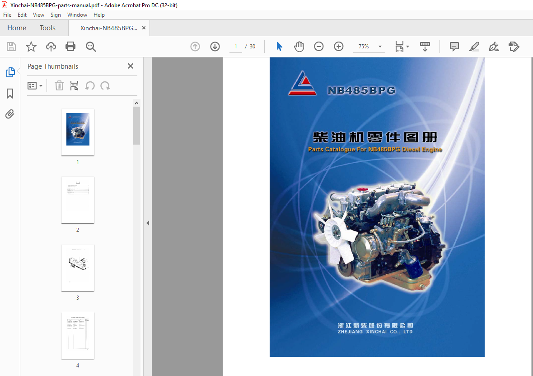This screenshot has height=376, width=533.
Task: Go to next page arrow
Action: [x=215, y=47]
